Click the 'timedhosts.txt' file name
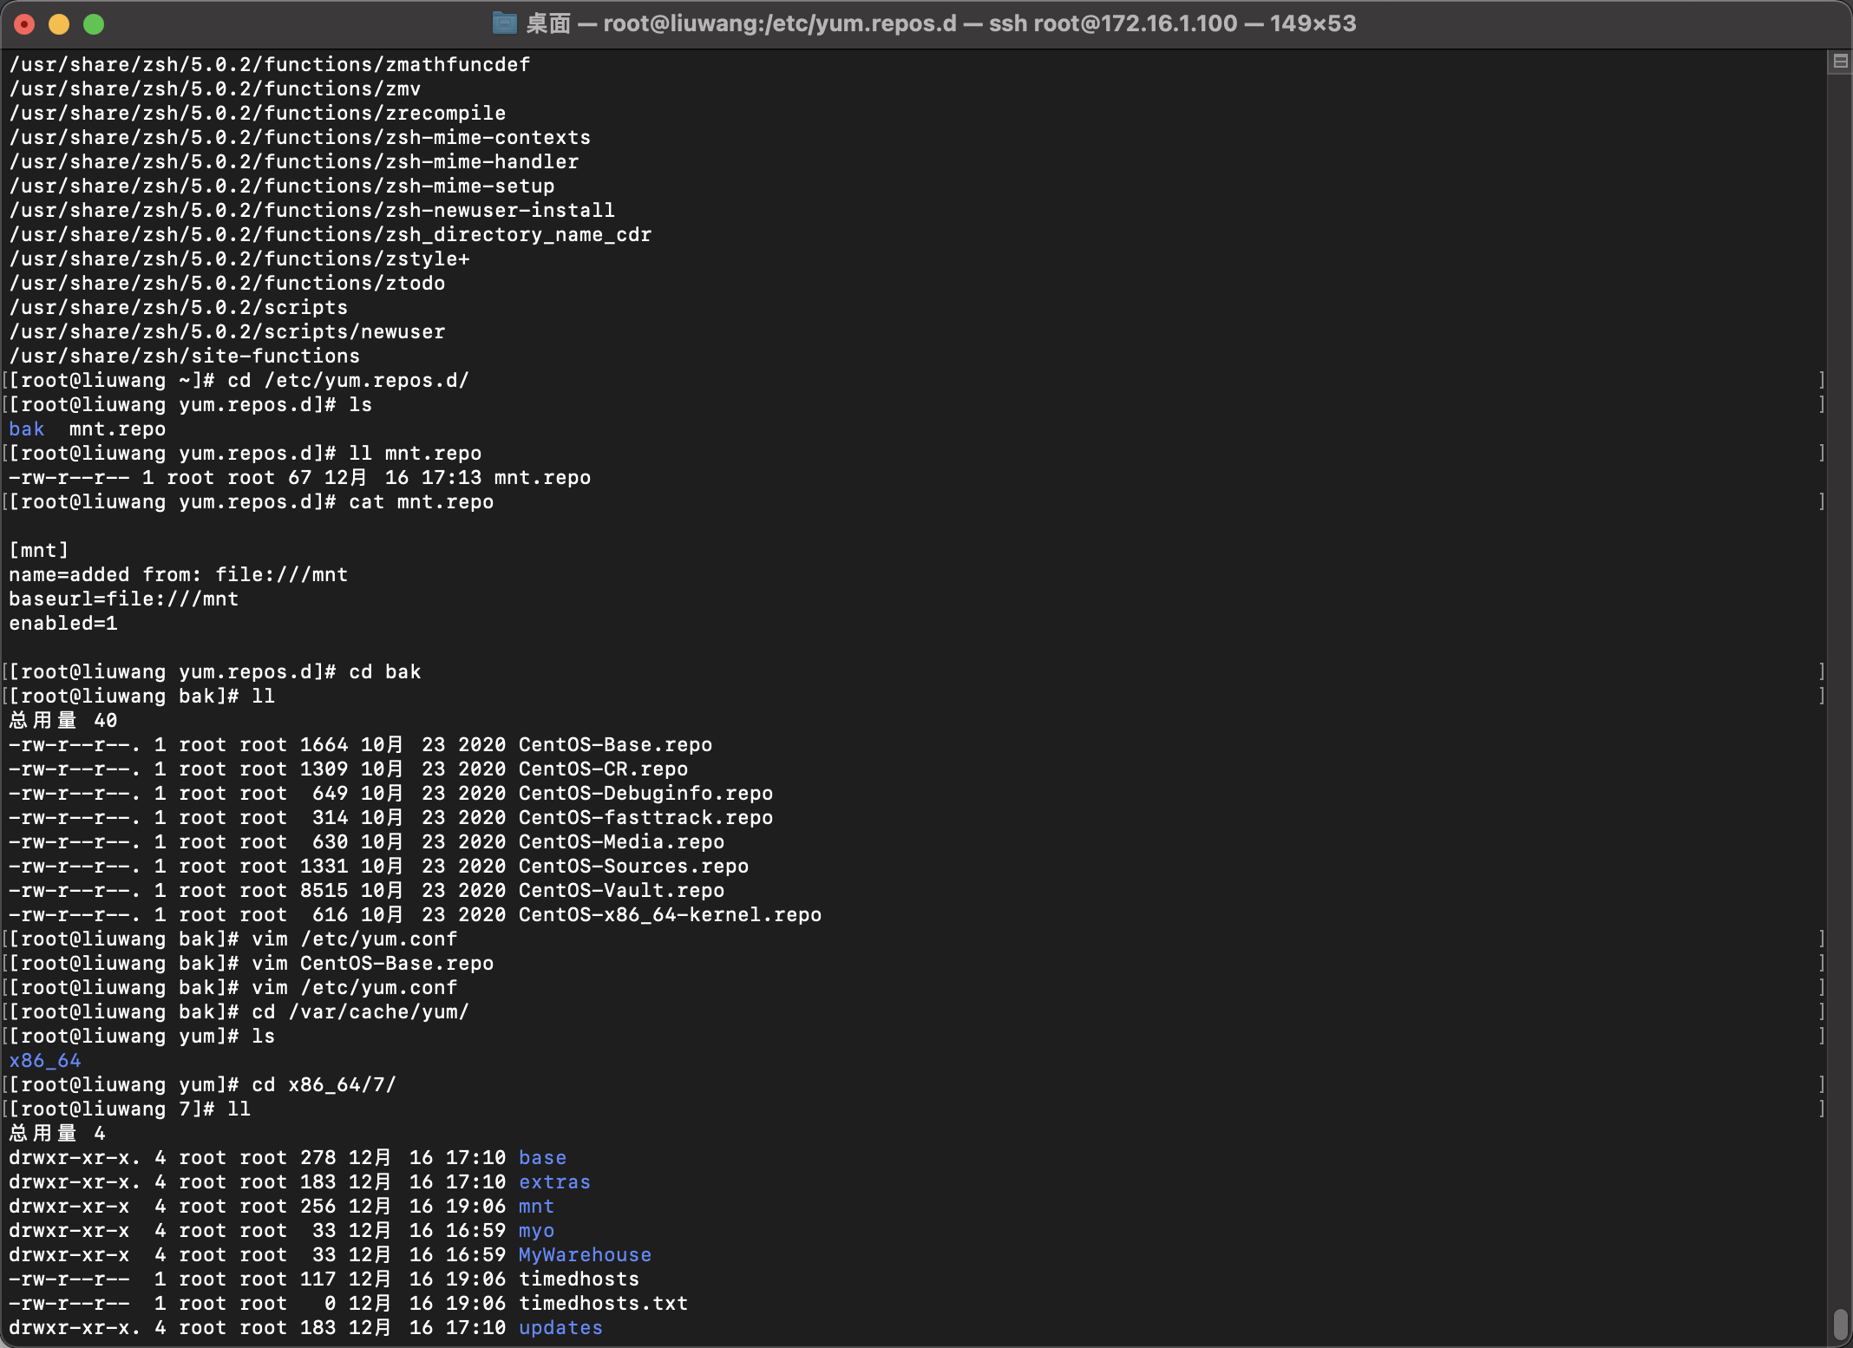Viewport: 1853px width, 1348px height. tap(602, 1304)
